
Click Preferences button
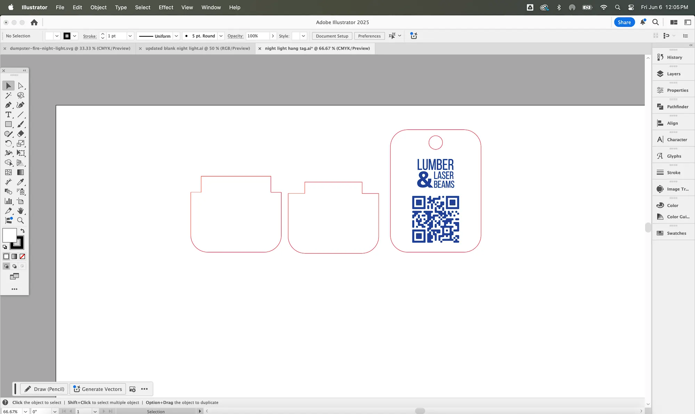(369, 36)
